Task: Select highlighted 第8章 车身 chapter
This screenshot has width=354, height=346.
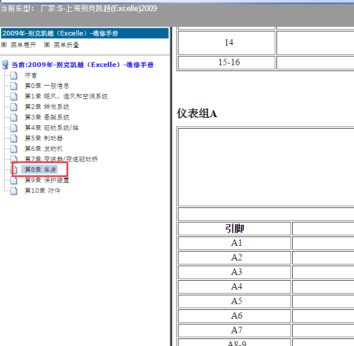Action: (x=40, y=170)
